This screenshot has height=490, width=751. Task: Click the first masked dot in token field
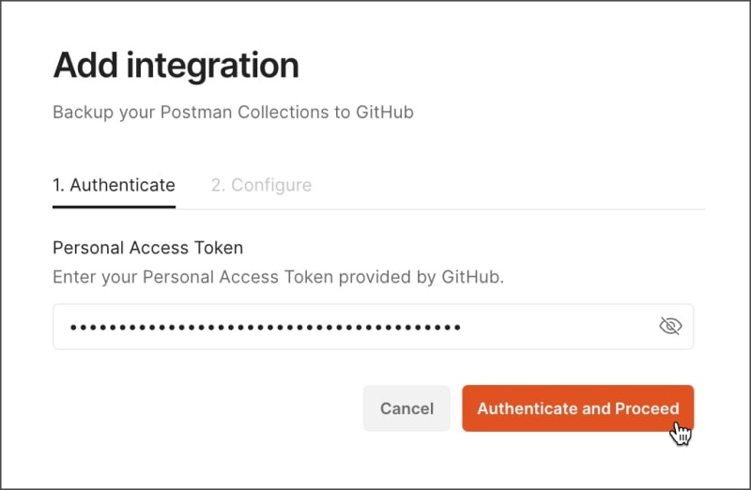[x=73, y=328]
